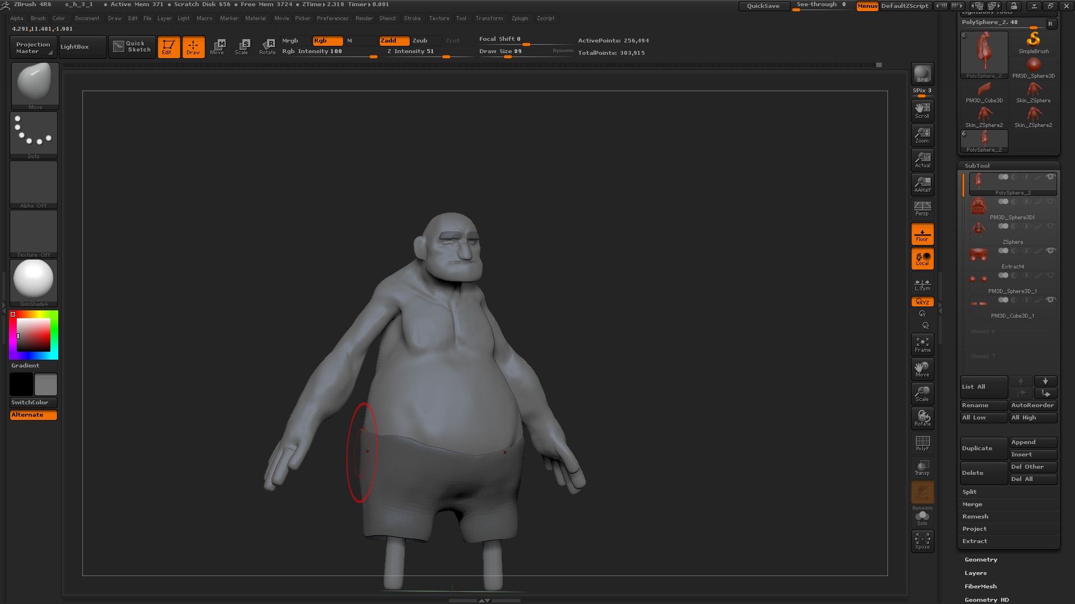Image resolution: width=1075 pixels, height=604 pixels.
Task: Open the Brush menu
Action: point(38,18)
